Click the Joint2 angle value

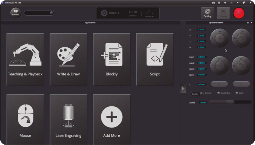[x=202, y=63]
